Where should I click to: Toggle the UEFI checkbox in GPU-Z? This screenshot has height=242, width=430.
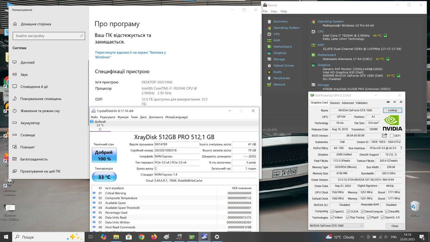(x=392, y=136)
